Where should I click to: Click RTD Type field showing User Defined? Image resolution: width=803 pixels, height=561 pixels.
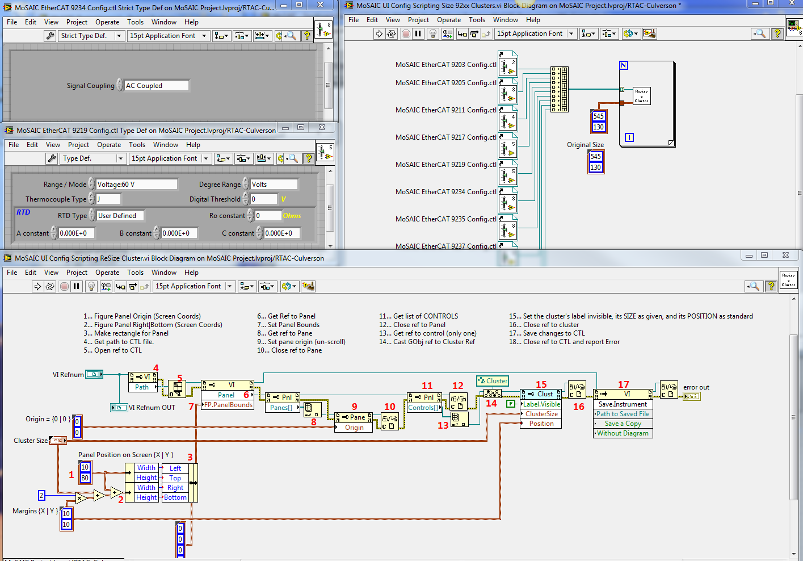(x=120, y=215)
